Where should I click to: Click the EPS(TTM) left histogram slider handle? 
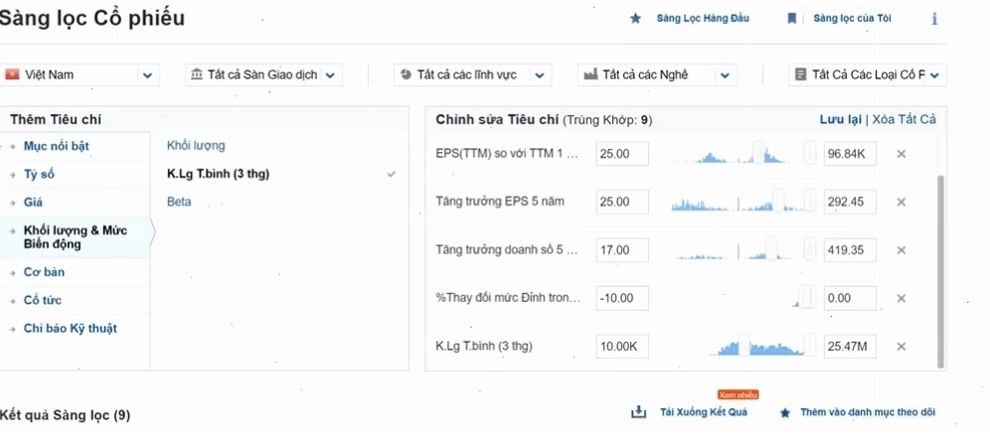click(759, 153)
